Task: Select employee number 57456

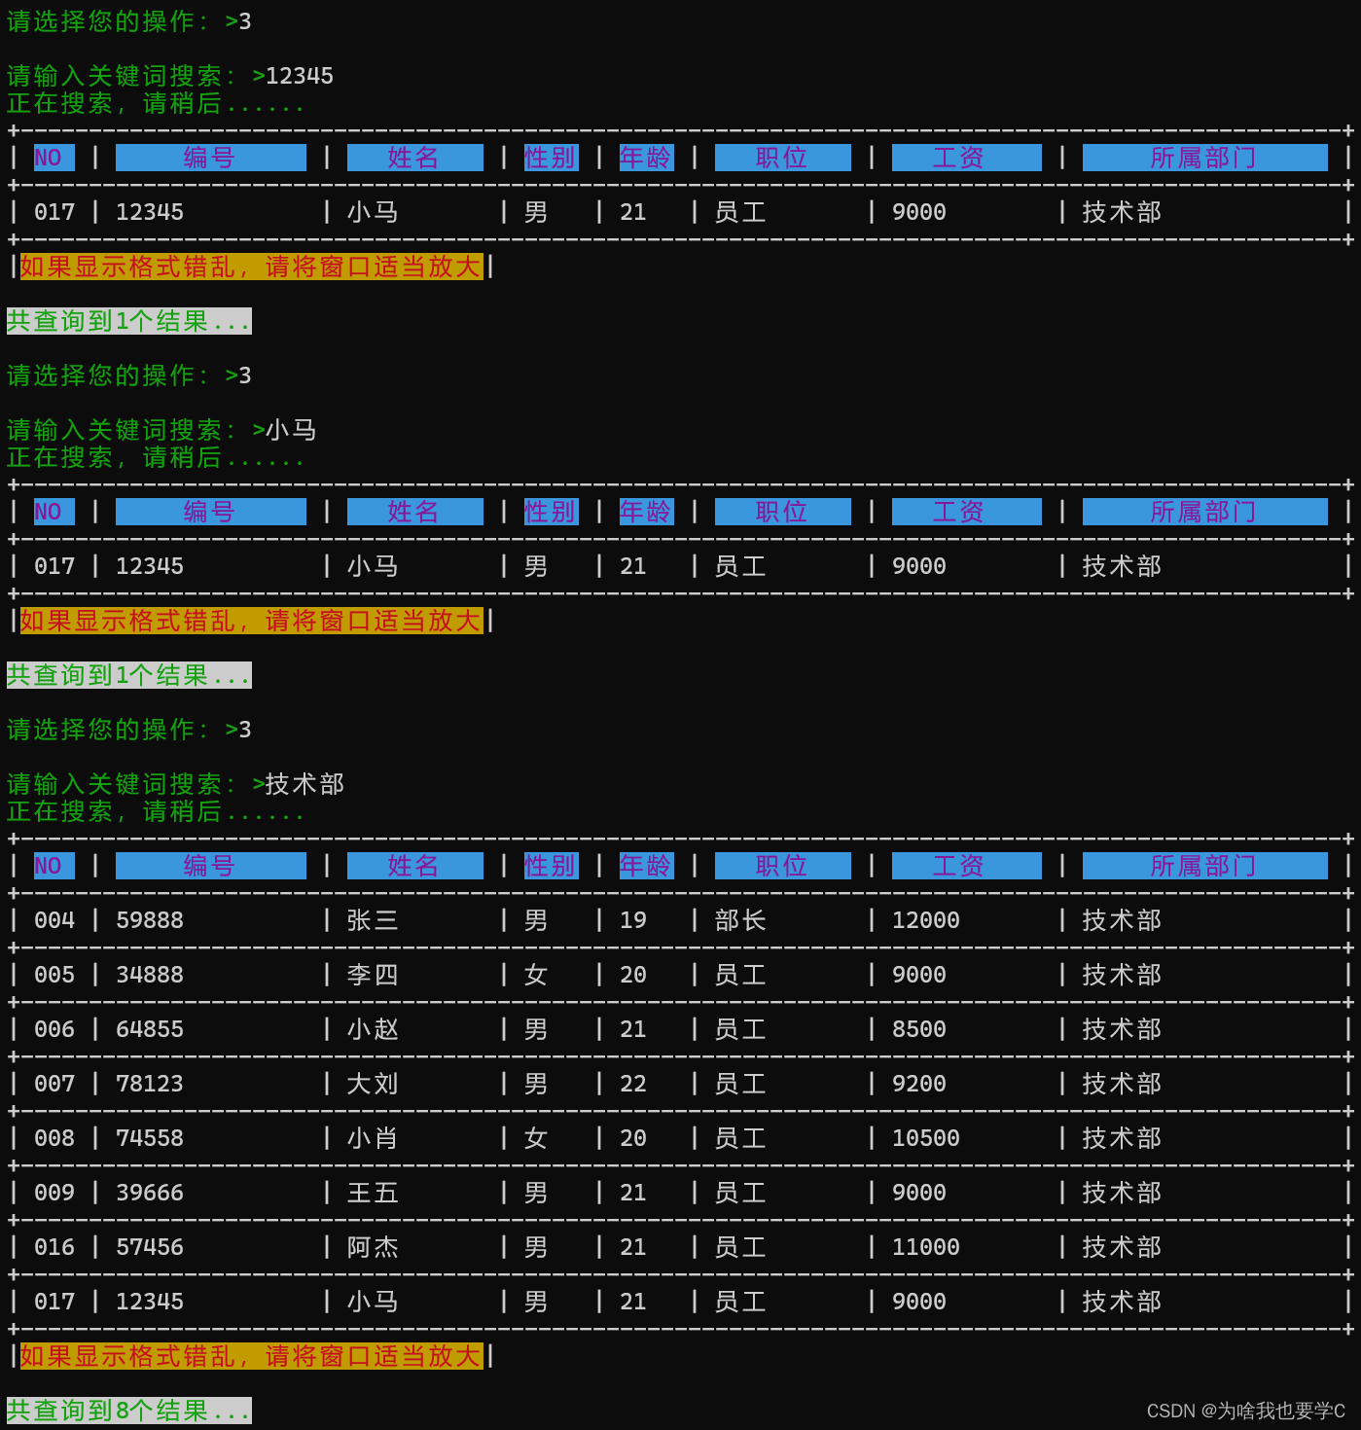Action: tap(150, 1247)
